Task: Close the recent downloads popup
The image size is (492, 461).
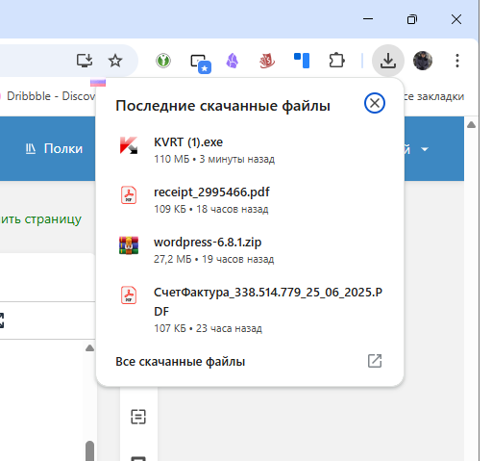Action: (x=375, y=103)
